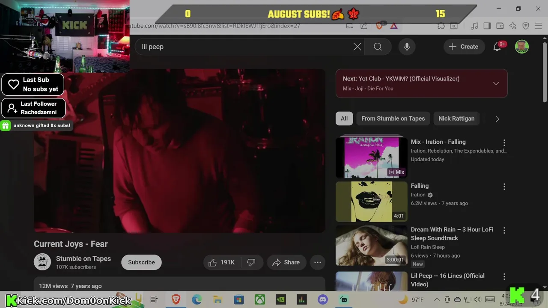Open Brave Wallet icon
The width and height of the screenshot is (548, 308).
coord(500,26)
